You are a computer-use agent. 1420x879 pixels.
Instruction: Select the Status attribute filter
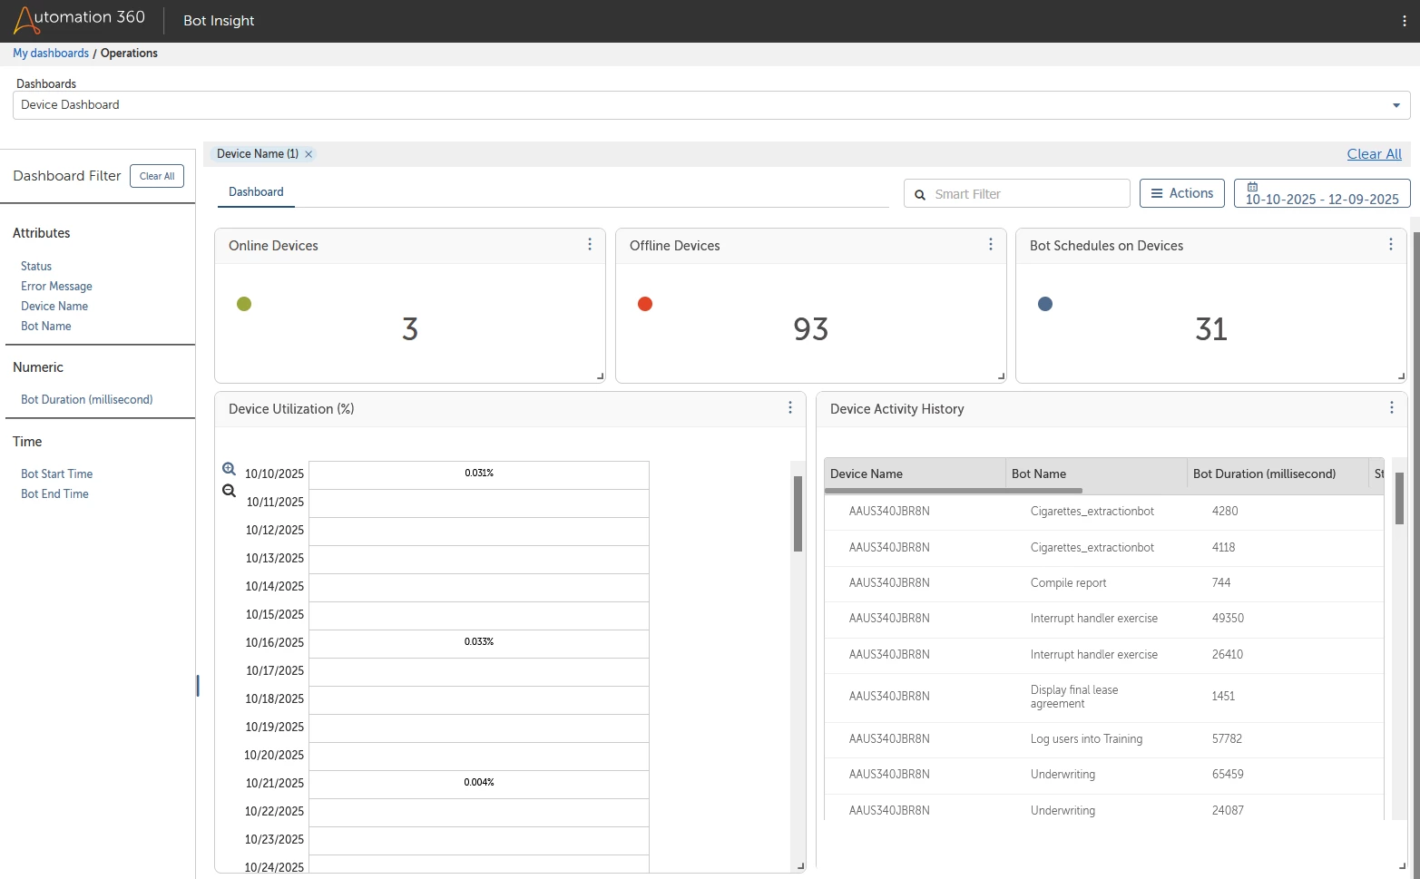(x=36, y=267)
